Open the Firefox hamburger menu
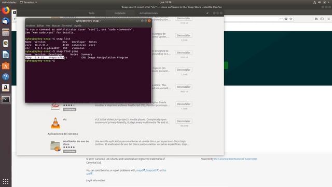This screenshot has height=187, width=332. click(x=328, y=19)
